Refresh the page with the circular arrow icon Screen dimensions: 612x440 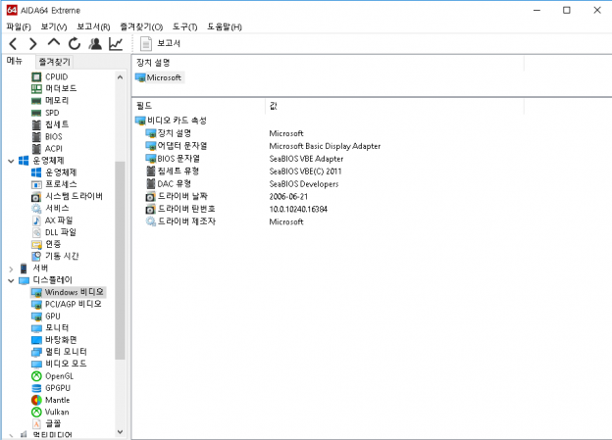click(75, 44)
